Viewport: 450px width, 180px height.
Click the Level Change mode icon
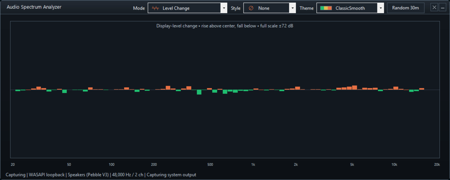(155, 8)
